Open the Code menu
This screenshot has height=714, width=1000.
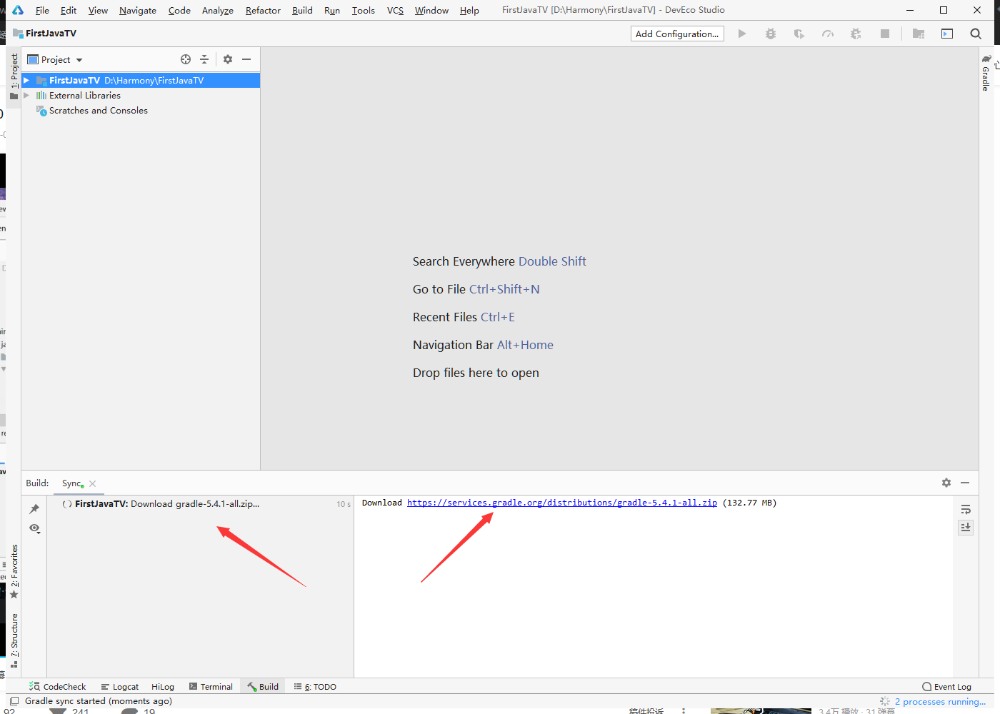click(x=179, y=10)
